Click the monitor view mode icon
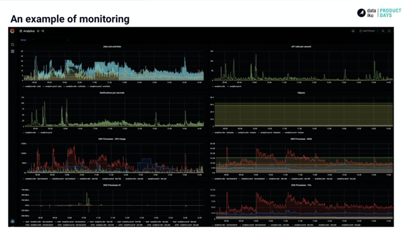Viewport: 406px width, 230px height. 353,31
